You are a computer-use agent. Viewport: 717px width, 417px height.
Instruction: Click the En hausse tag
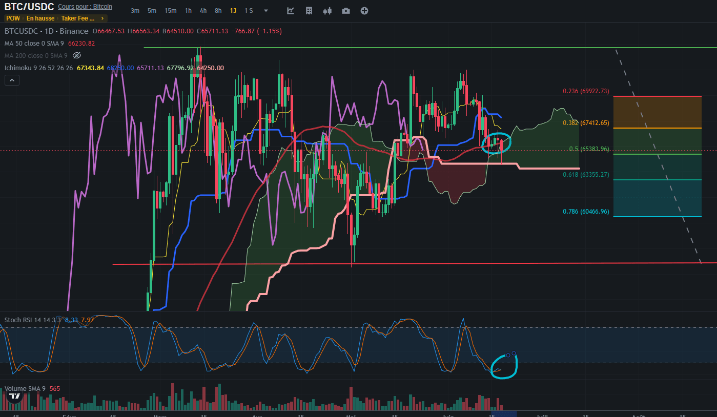40,18
